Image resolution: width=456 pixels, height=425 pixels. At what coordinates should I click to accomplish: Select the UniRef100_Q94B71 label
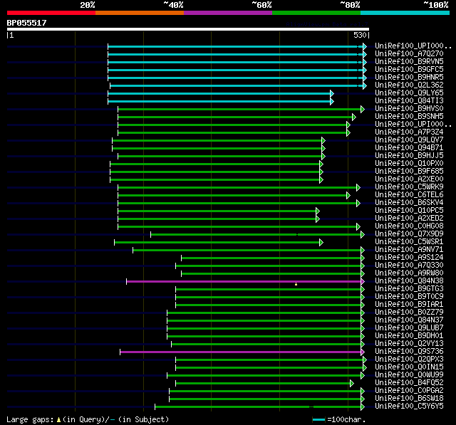tap(409, 148)
